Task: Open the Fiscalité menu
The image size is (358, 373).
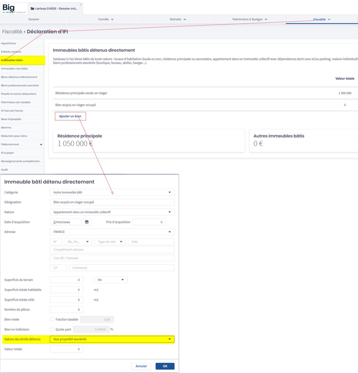Action: tap(322, 19)
